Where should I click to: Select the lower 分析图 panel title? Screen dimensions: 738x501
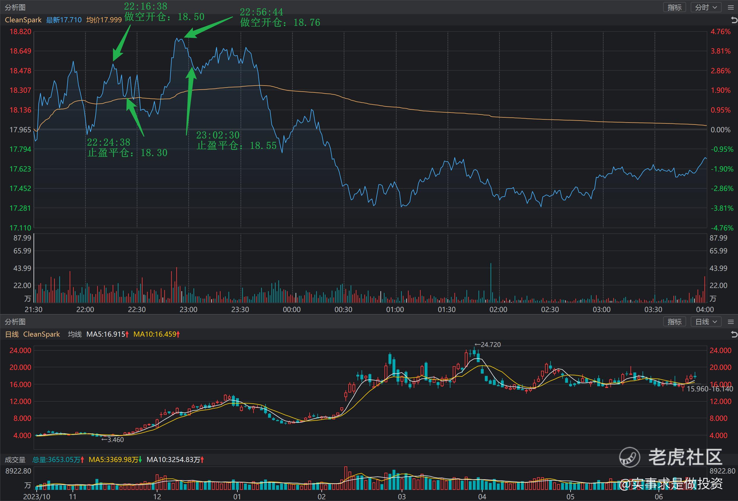click(15, 322)
